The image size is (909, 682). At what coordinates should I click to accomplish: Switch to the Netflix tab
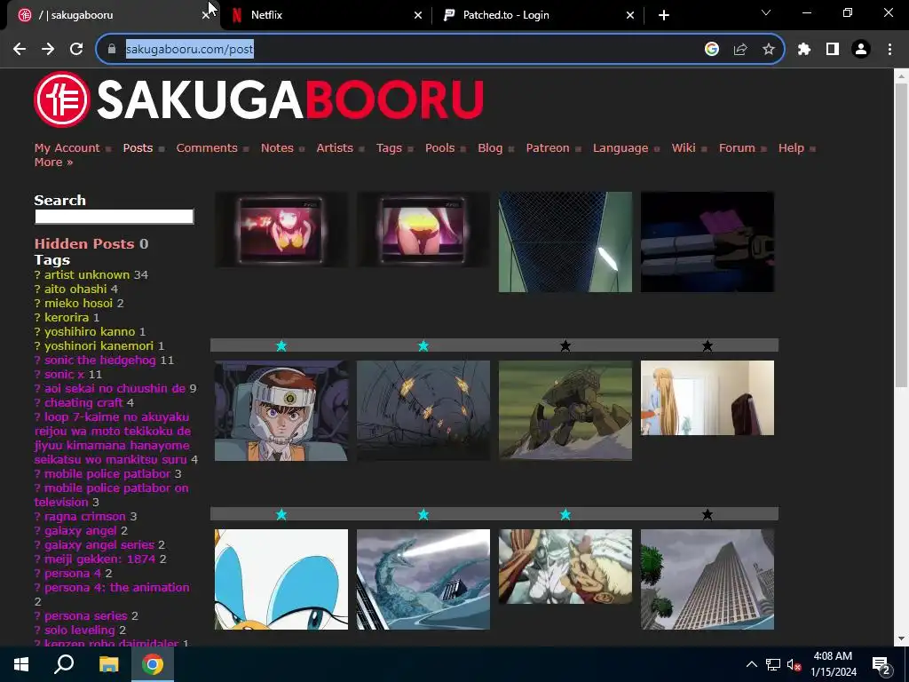pyautogui.click(x=325, y=15)
